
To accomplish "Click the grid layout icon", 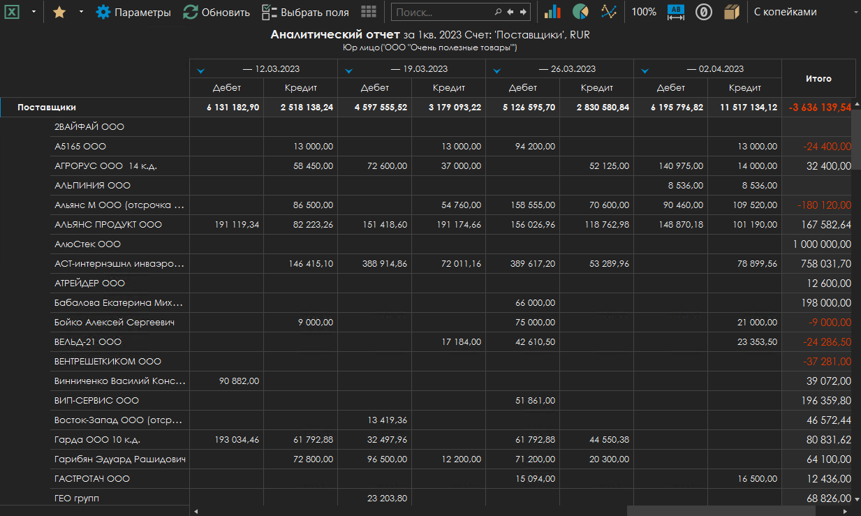I will coord(369,12).
